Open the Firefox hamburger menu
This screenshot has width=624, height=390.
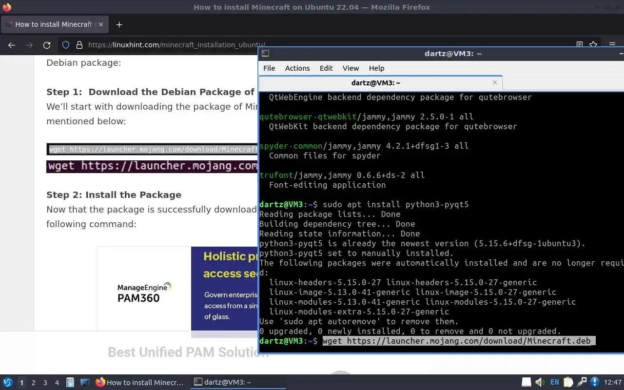(x=612, y=44)
